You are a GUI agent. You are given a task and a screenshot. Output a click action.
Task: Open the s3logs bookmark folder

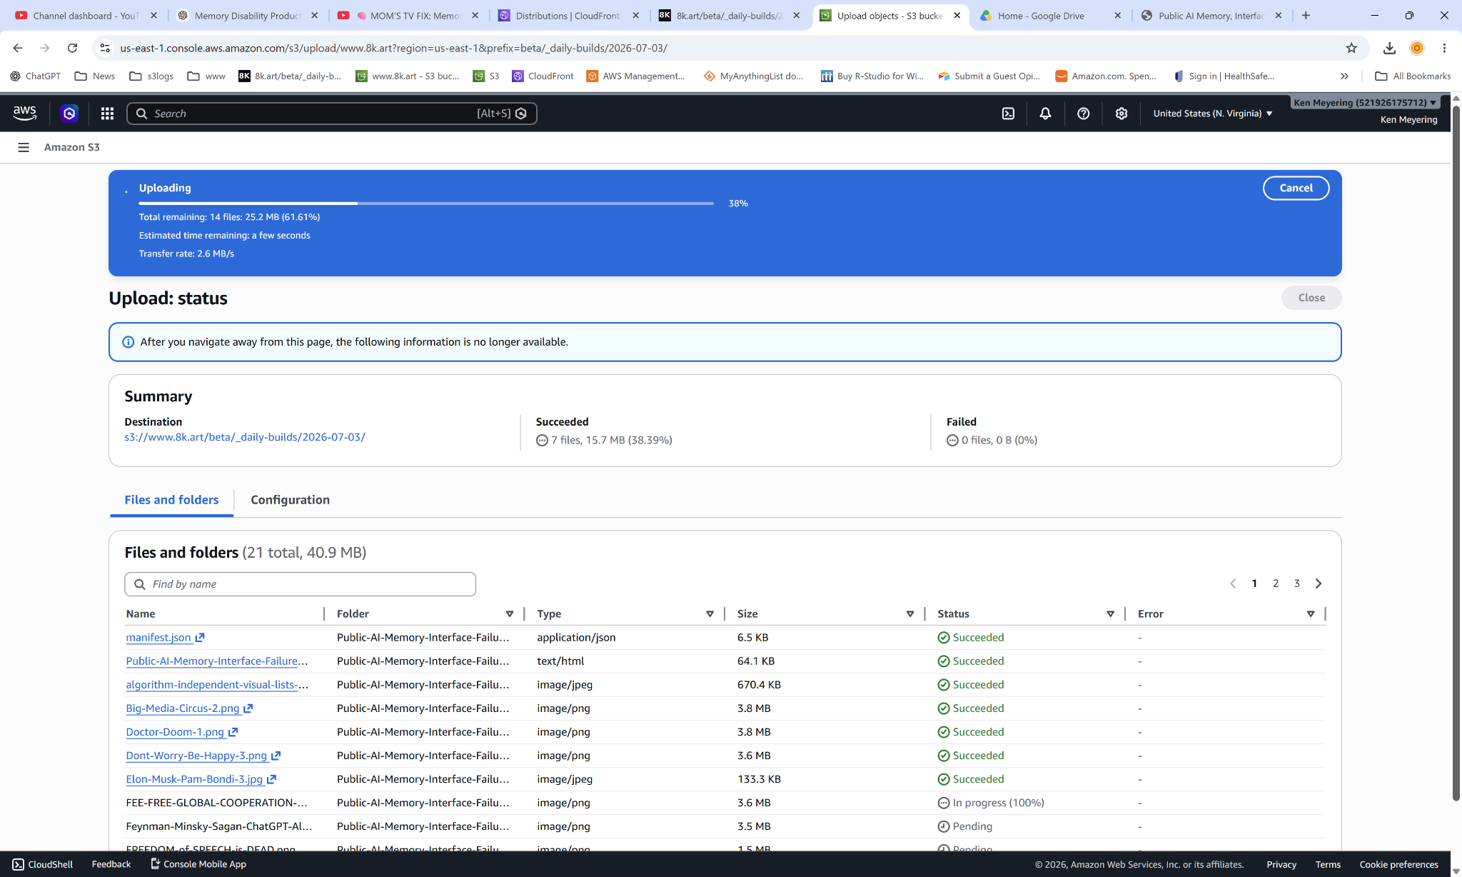coord(151,76)
